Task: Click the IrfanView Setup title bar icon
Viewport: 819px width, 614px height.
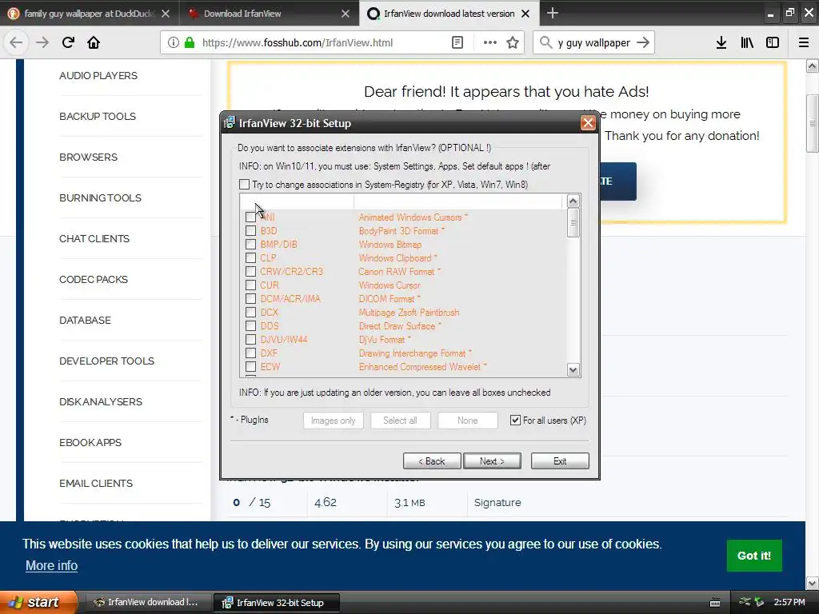Action: (230, 123)
